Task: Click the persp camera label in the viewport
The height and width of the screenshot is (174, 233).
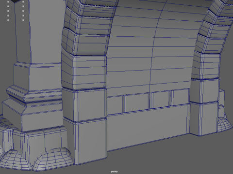Action: click(x=115, y=172)
